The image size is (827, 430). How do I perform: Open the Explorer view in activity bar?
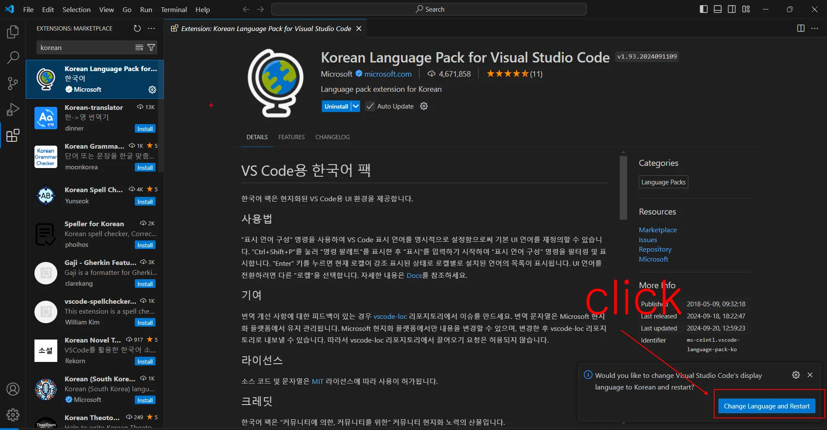click(13, 32)
